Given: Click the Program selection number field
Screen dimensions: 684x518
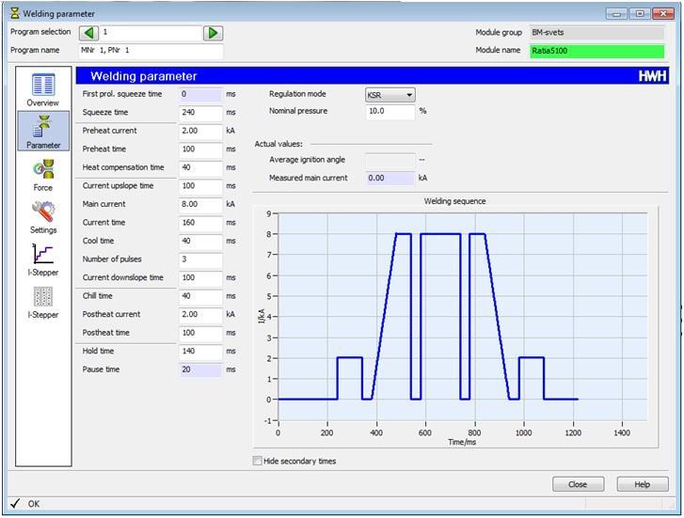Looking at the screenshot, I should [x=151, y=33].
